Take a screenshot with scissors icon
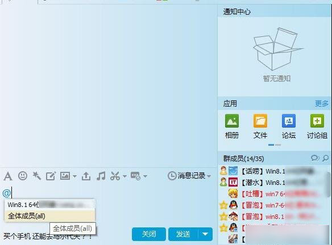The height and width of the screenshot is (245, 332). point(115,176)
